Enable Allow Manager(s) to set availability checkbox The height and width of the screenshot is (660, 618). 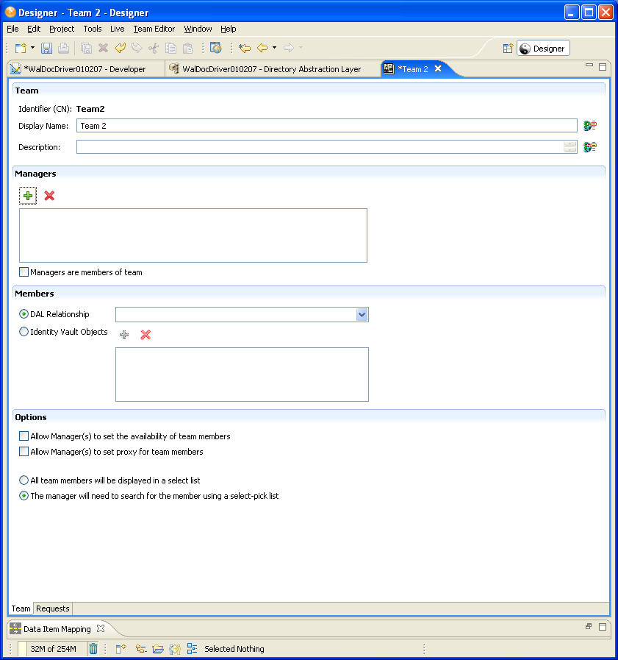pyautogui.click(x=24, y=436)
